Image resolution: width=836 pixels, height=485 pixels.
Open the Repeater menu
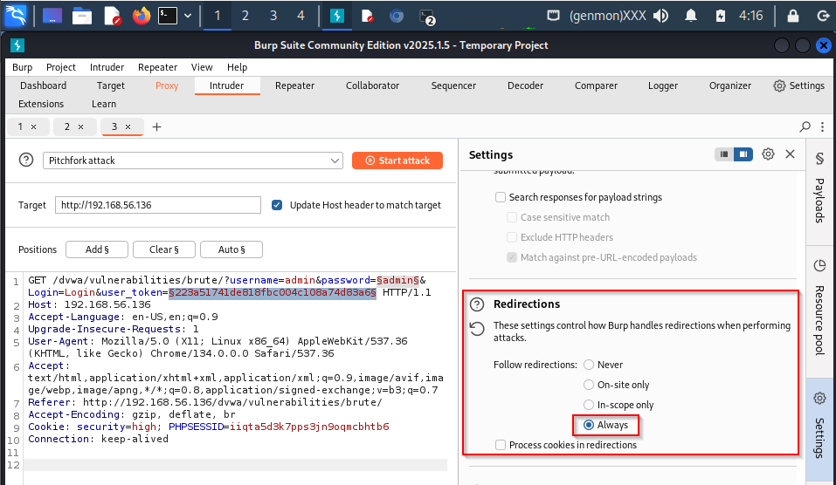pos(157,67)
